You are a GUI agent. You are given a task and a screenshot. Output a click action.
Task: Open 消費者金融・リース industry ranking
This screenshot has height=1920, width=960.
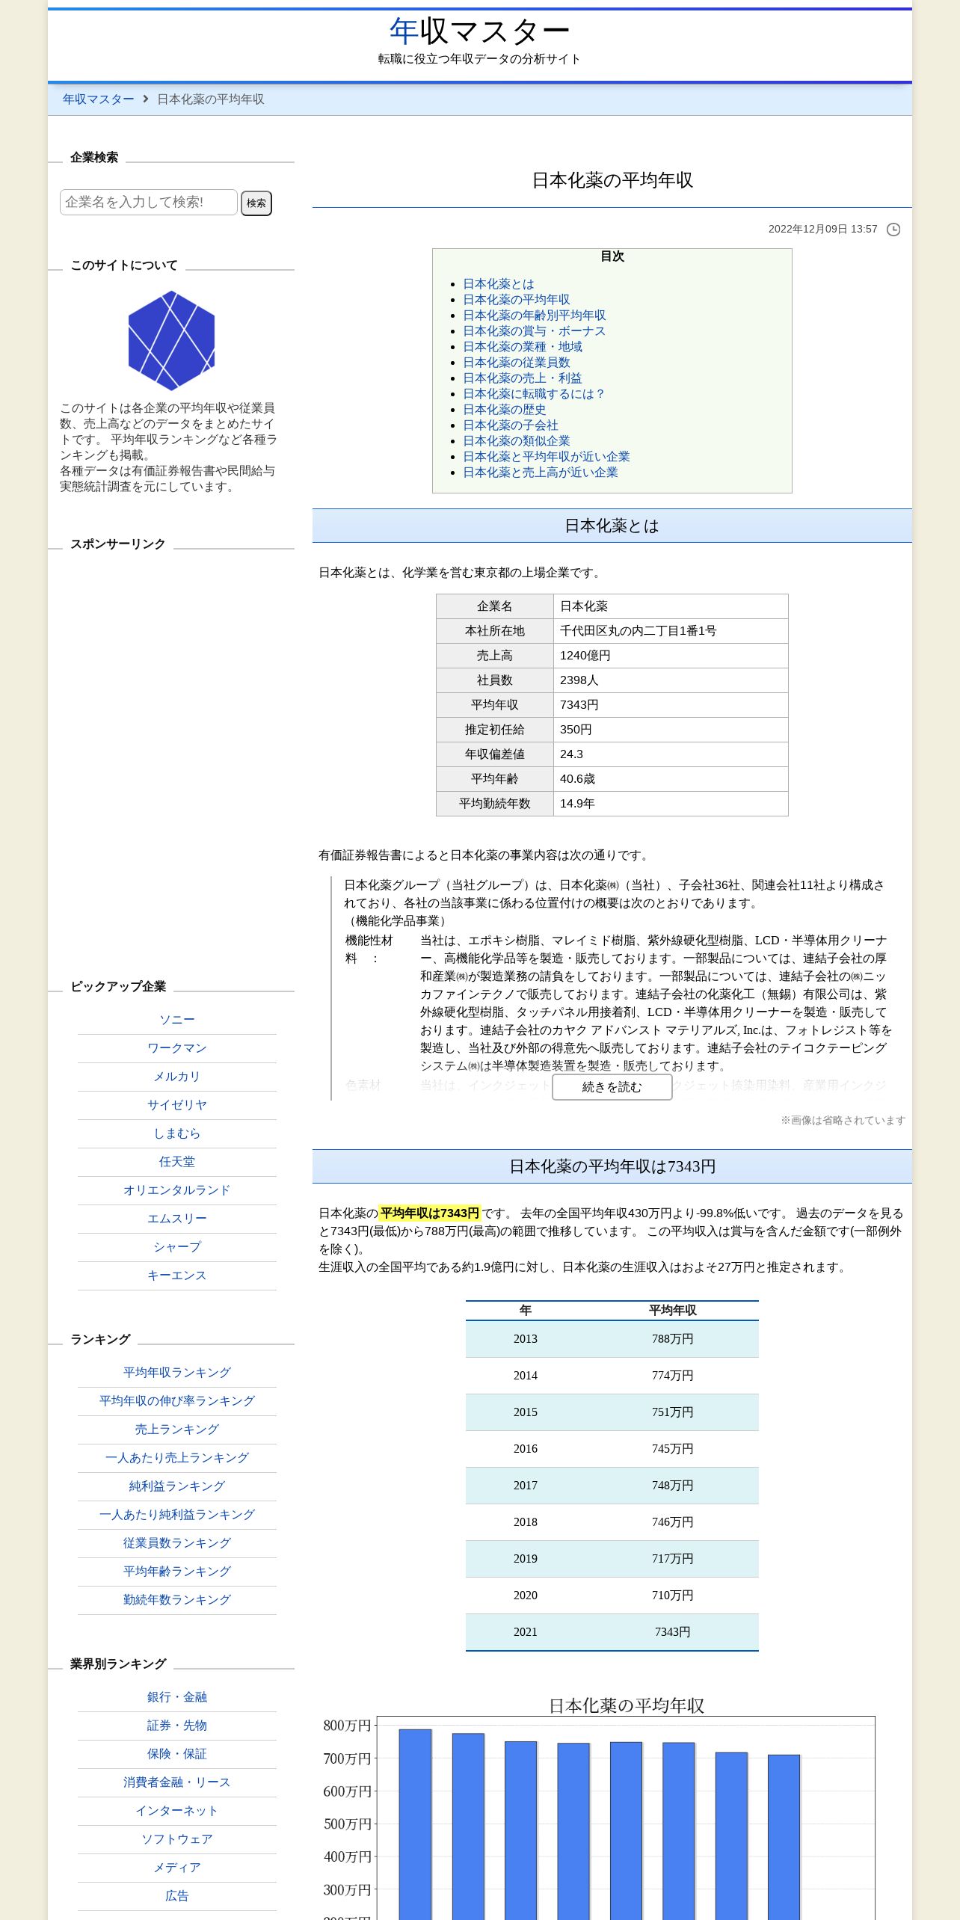tap(177, 1782)
